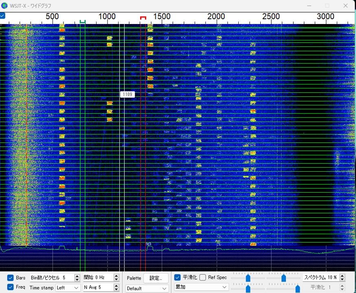The width and height of the screenshot is (356, 293).
Task: Click the 500 label on the frequency scale
Action: click(52, 16)
